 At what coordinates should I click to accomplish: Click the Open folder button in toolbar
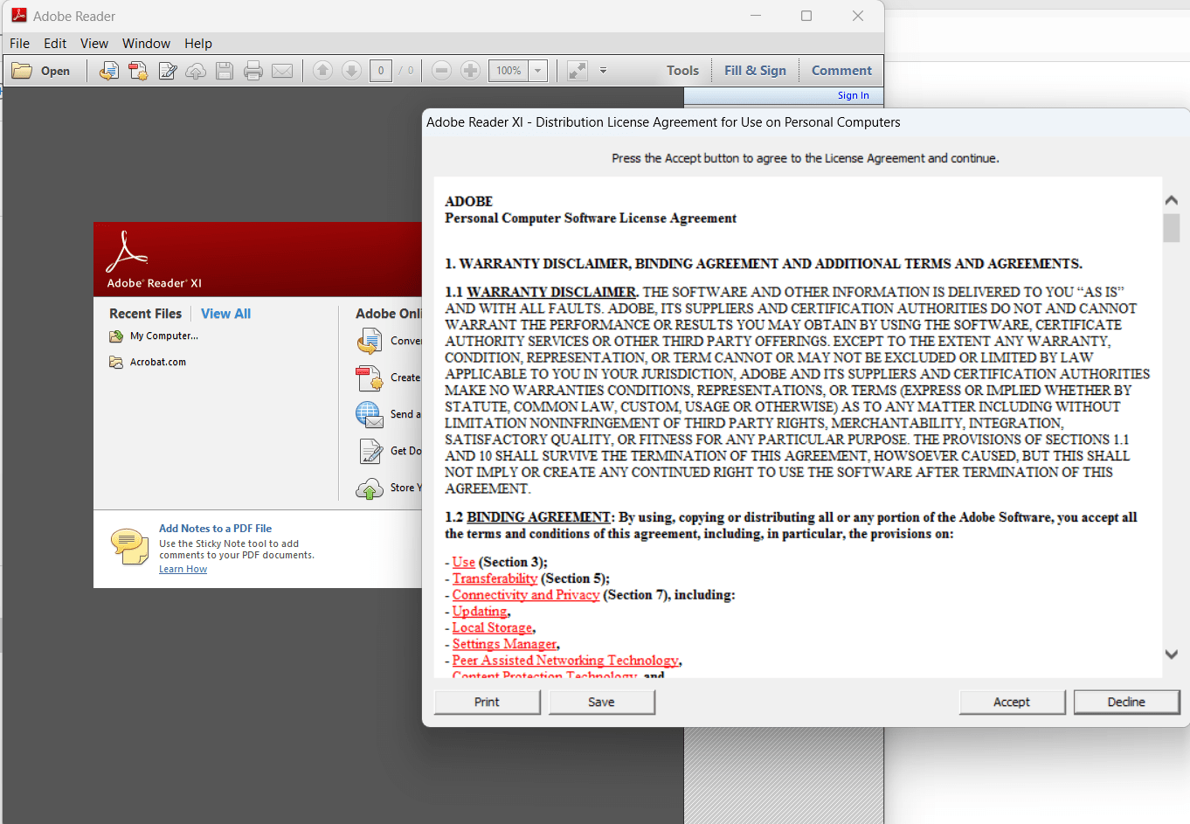pos(41,71)
